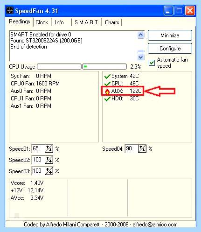This screenshot has height=232, width=201.
Task: Close the SpeedFan window
Action: pyautogui.click(x=190, y=11)
